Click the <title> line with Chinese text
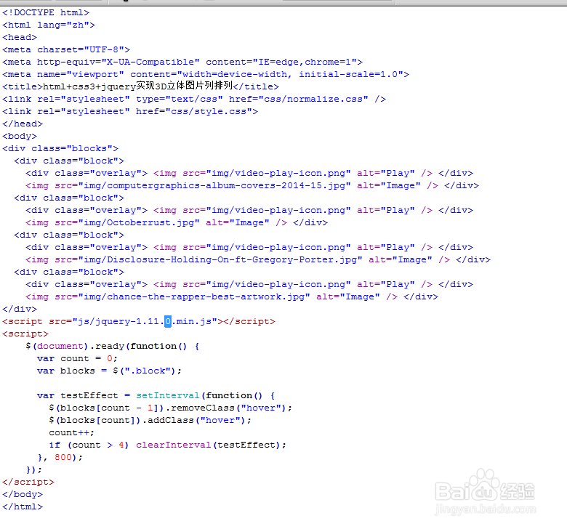This screenshot has height=529, width=567. 140,86
